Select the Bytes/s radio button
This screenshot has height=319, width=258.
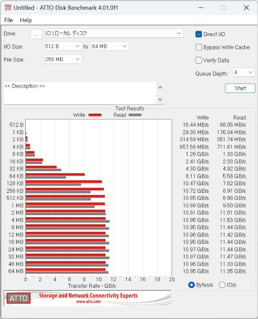[x=191, y=285]
